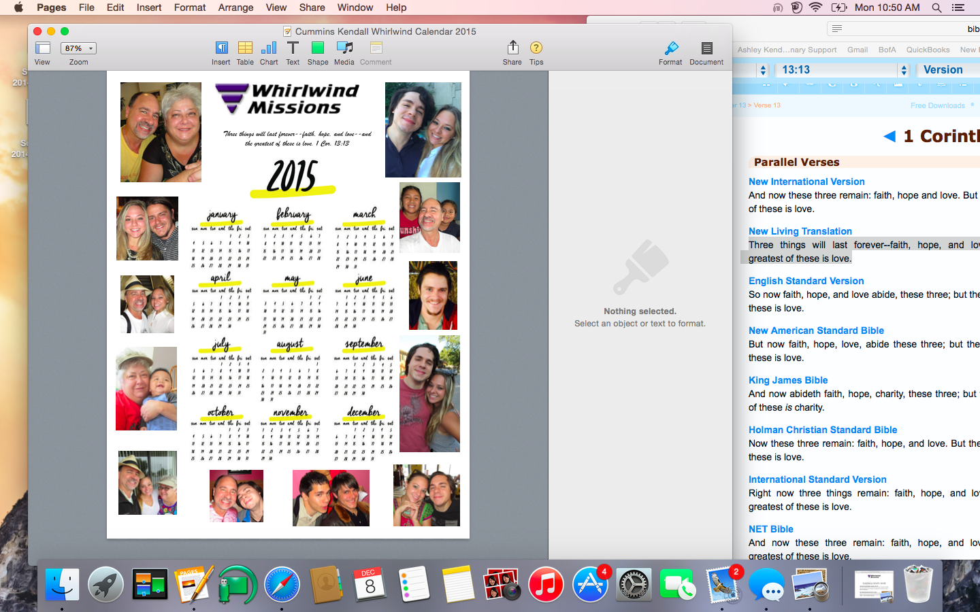Open the Arrange menu
The image size is (980, 612).
pos(235,7)
